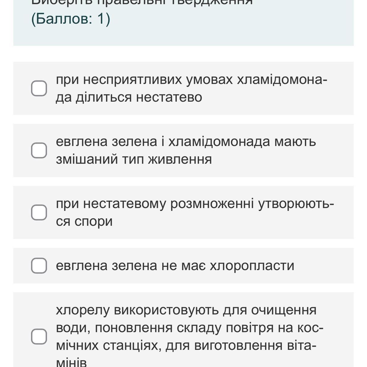The image size is (367, 367).
Task: Click the word 'хлоропласти' in the fourth option
Action: pos(252,265)
